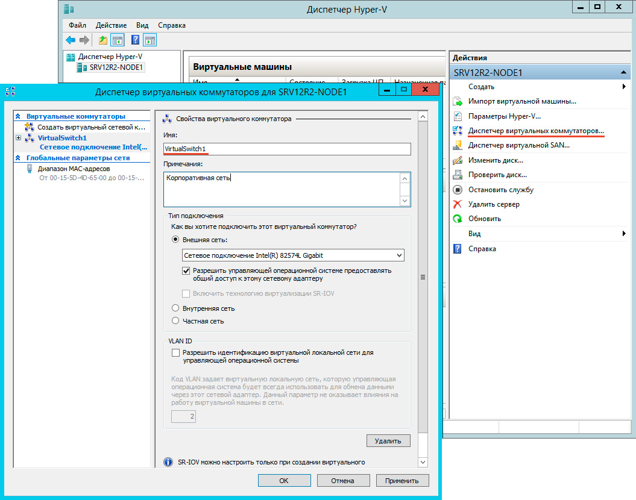Image resolution: width=636 pixels, height=500 pixels.
Task: Select Создать виртуальный сетевой коммутатор item
Action: pyautogui.click(x=90, y=127)
